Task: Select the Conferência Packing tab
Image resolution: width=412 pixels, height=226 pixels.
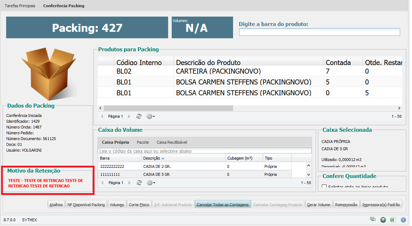Action: click(x=64, y=6)
